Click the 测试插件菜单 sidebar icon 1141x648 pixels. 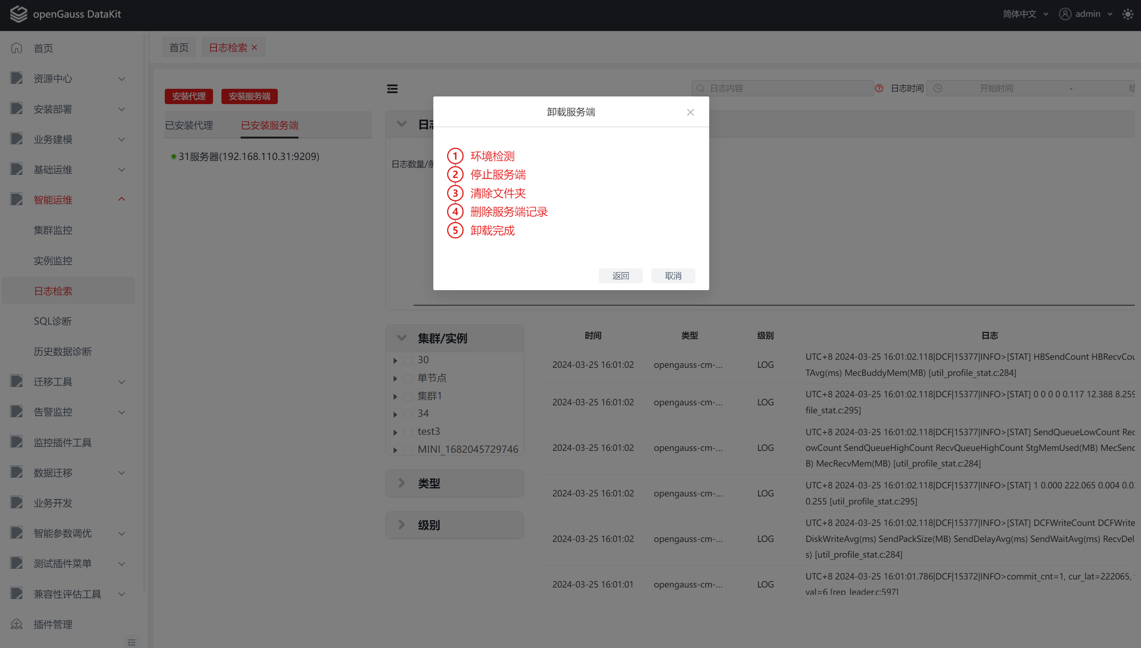(x=16, y=563)
